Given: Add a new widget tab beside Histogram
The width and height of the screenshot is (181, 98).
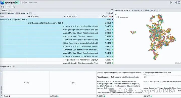Looking at the screenshot, I should (159, 10).
